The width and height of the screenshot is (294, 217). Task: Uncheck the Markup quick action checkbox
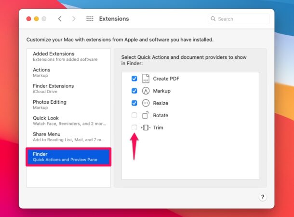pos(134,91)
